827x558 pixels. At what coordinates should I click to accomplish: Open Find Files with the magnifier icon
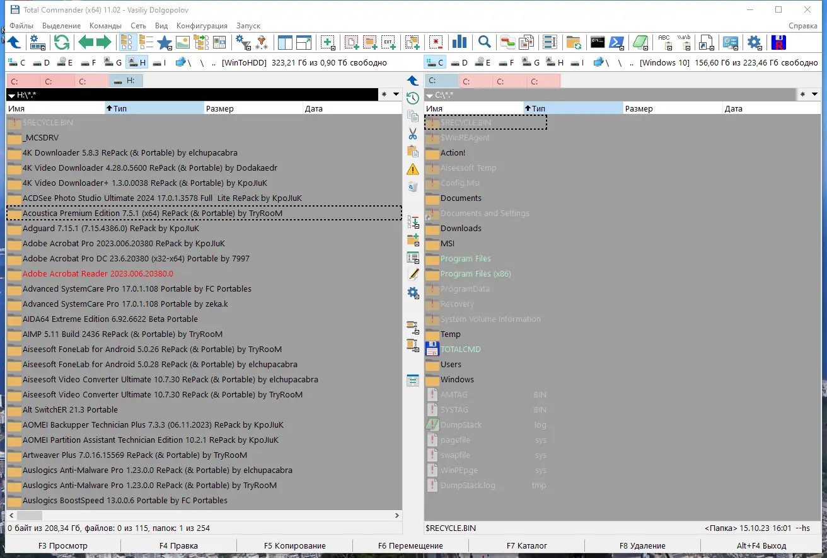[483, 42]
